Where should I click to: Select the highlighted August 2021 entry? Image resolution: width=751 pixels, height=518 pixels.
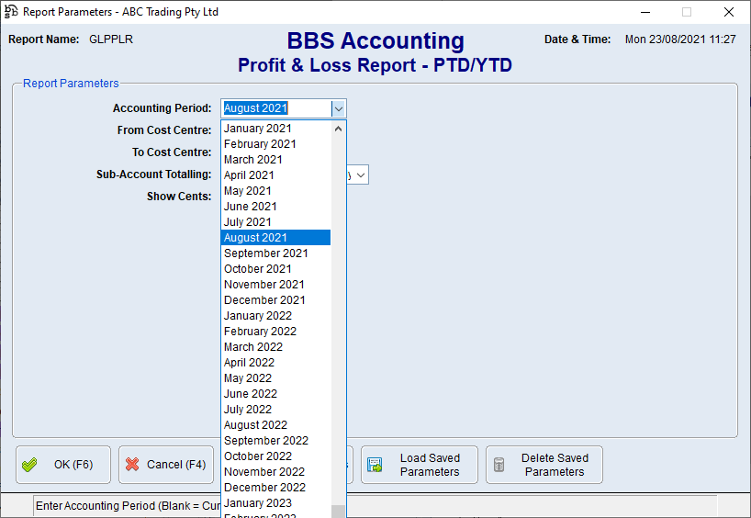click(x=255, y=238)
